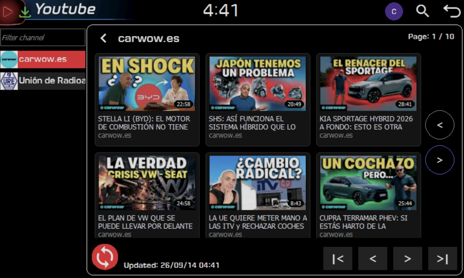Click the round previous arrow beside the video grid

pos(440,125)
